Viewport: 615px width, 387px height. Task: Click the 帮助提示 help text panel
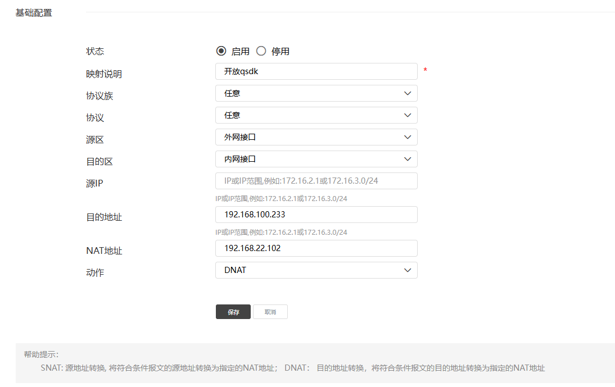[x=315, y=363]
